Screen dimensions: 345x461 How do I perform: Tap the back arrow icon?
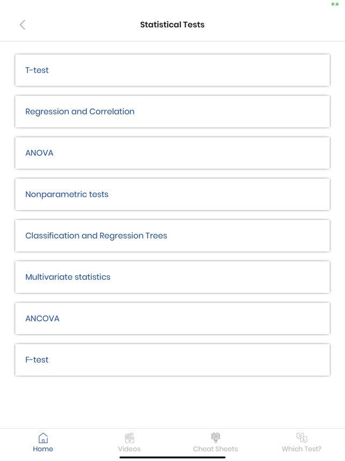click(x=23, y=25)
